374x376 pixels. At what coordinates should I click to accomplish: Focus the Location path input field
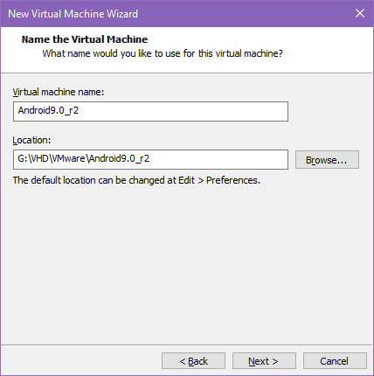(x=150, y=159)
